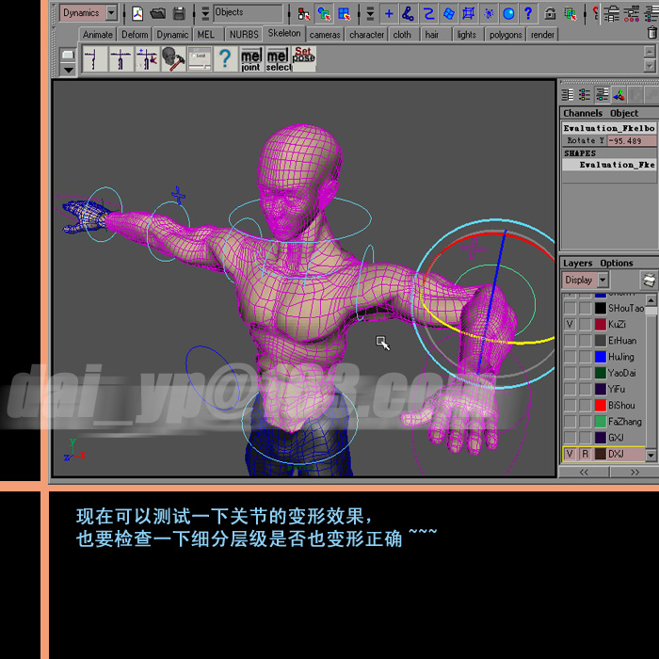Toggle visibility V box of DXJ layer

coord(570,454)
